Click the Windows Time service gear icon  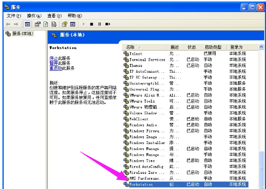click(126, 161)
